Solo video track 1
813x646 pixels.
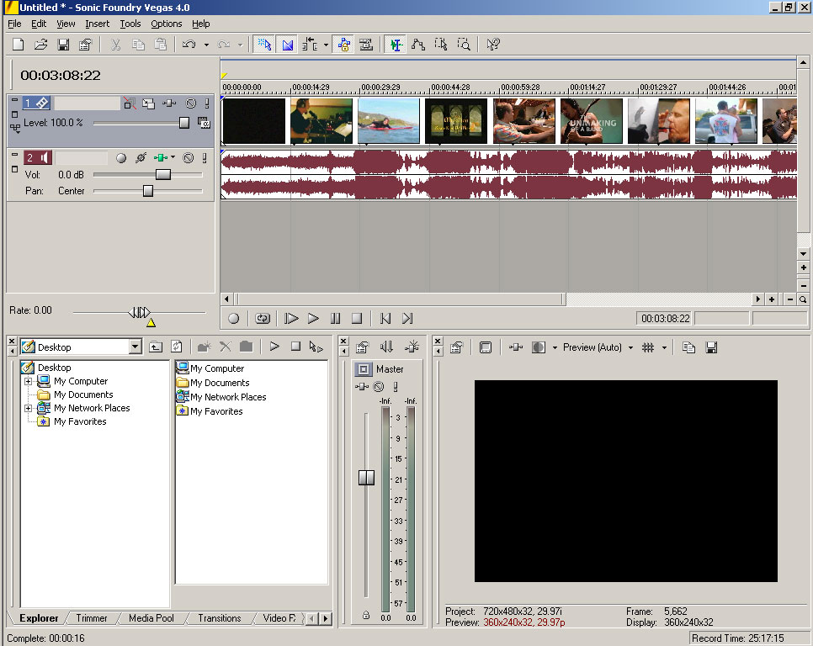(207, 103)
